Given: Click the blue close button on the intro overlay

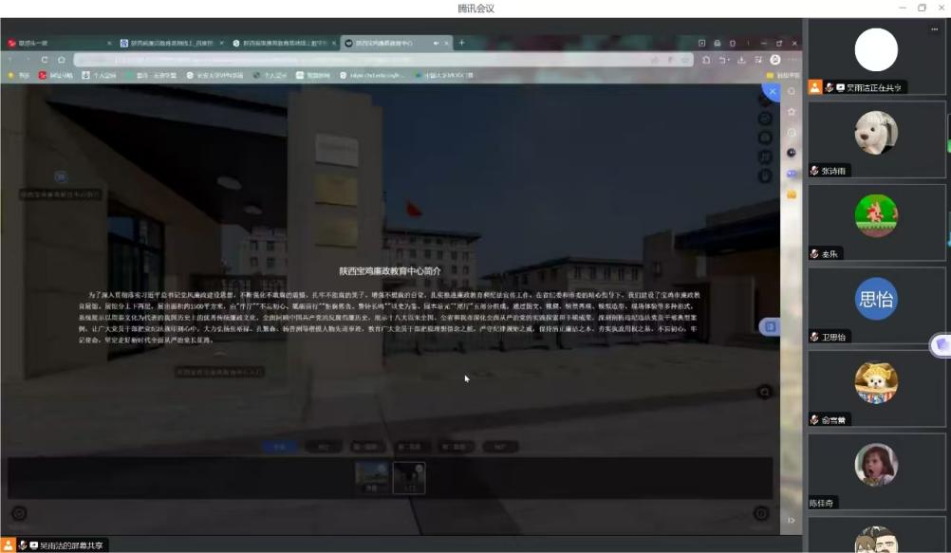Looking at the screenshot, I should tap(772, 91).
